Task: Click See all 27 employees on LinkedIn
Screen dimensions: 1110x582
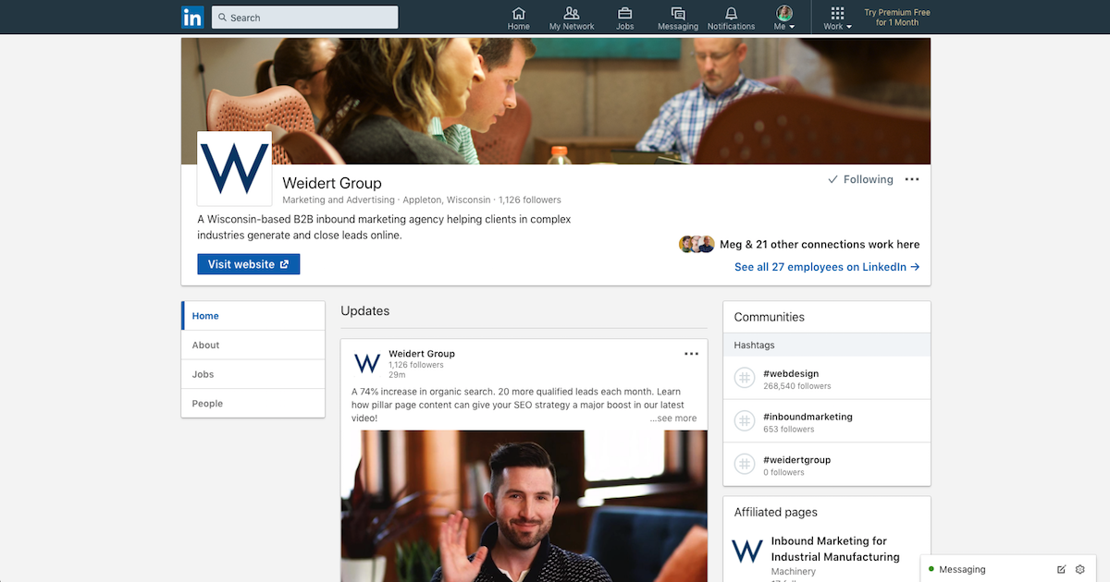Action: click(827, 267)
